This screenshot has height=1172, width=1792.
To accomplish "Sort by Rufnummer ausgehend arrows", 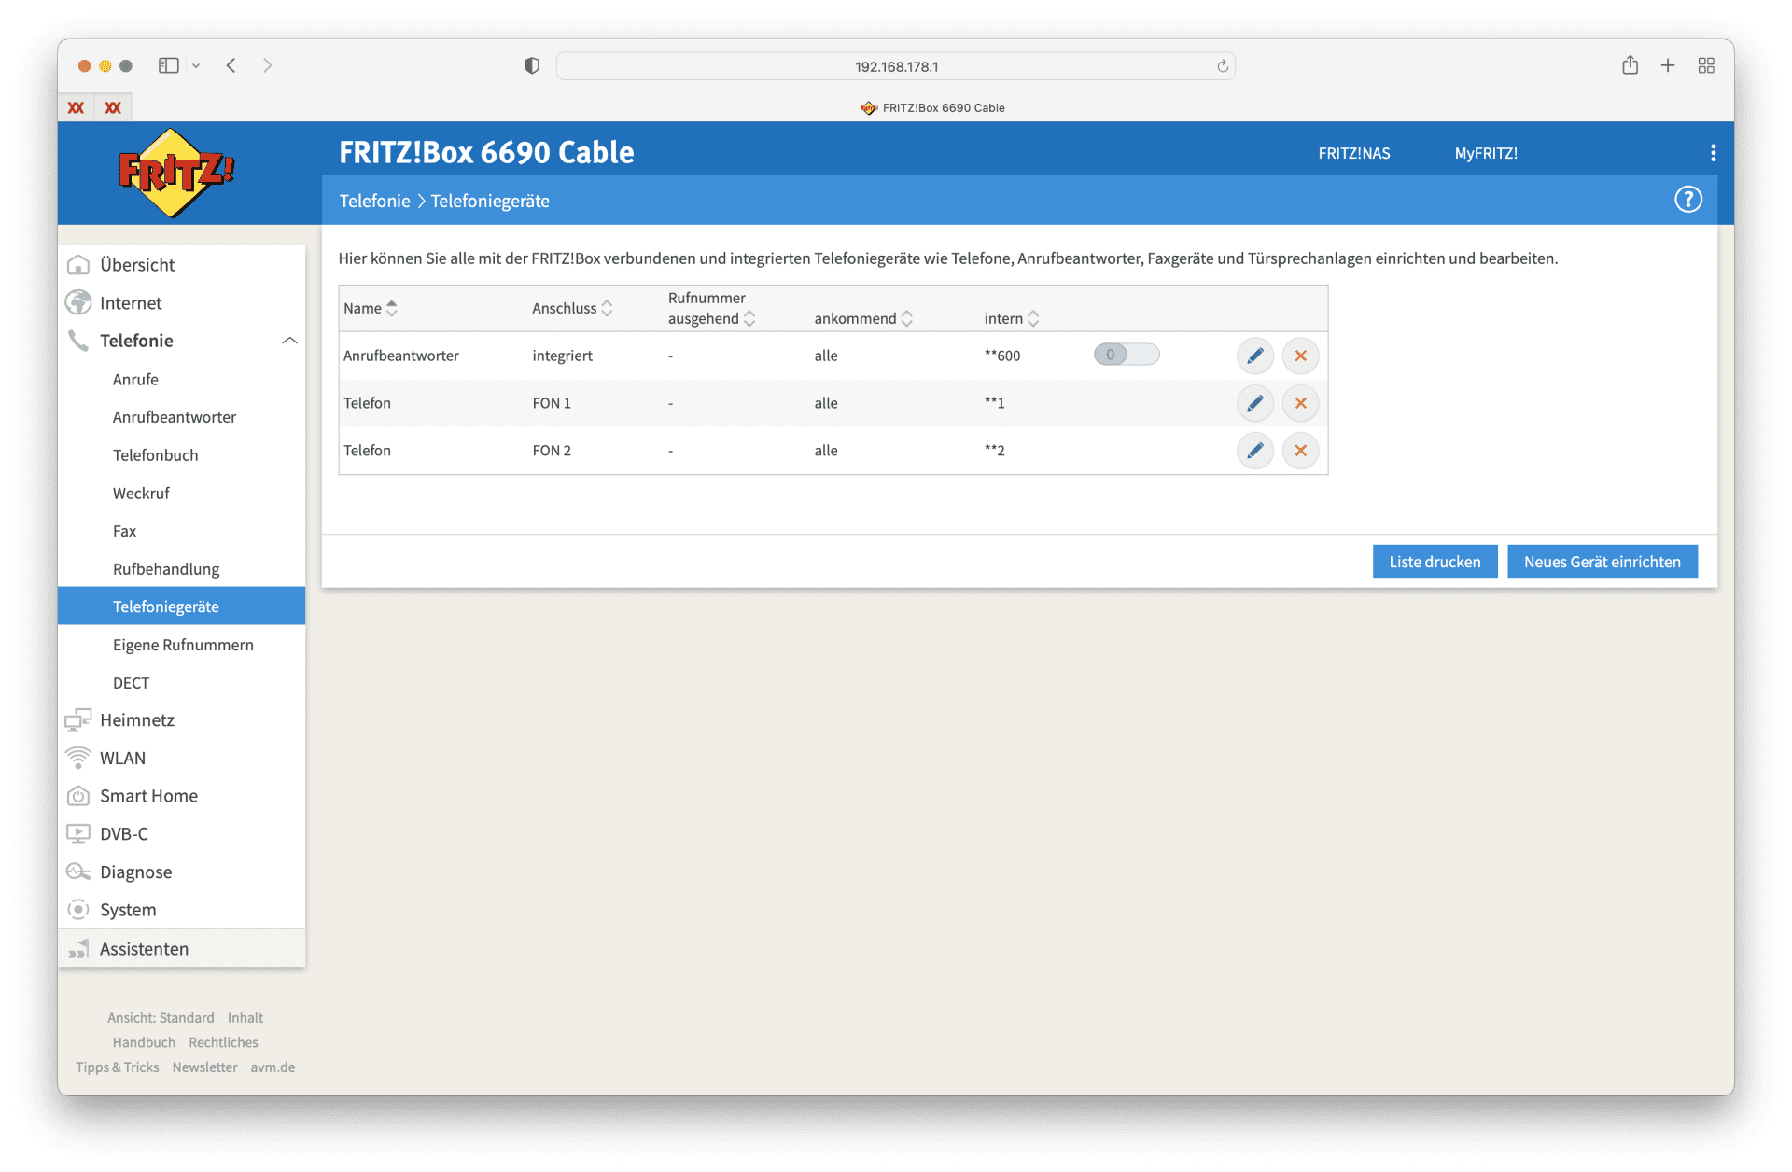I will [x=749, y=318].
